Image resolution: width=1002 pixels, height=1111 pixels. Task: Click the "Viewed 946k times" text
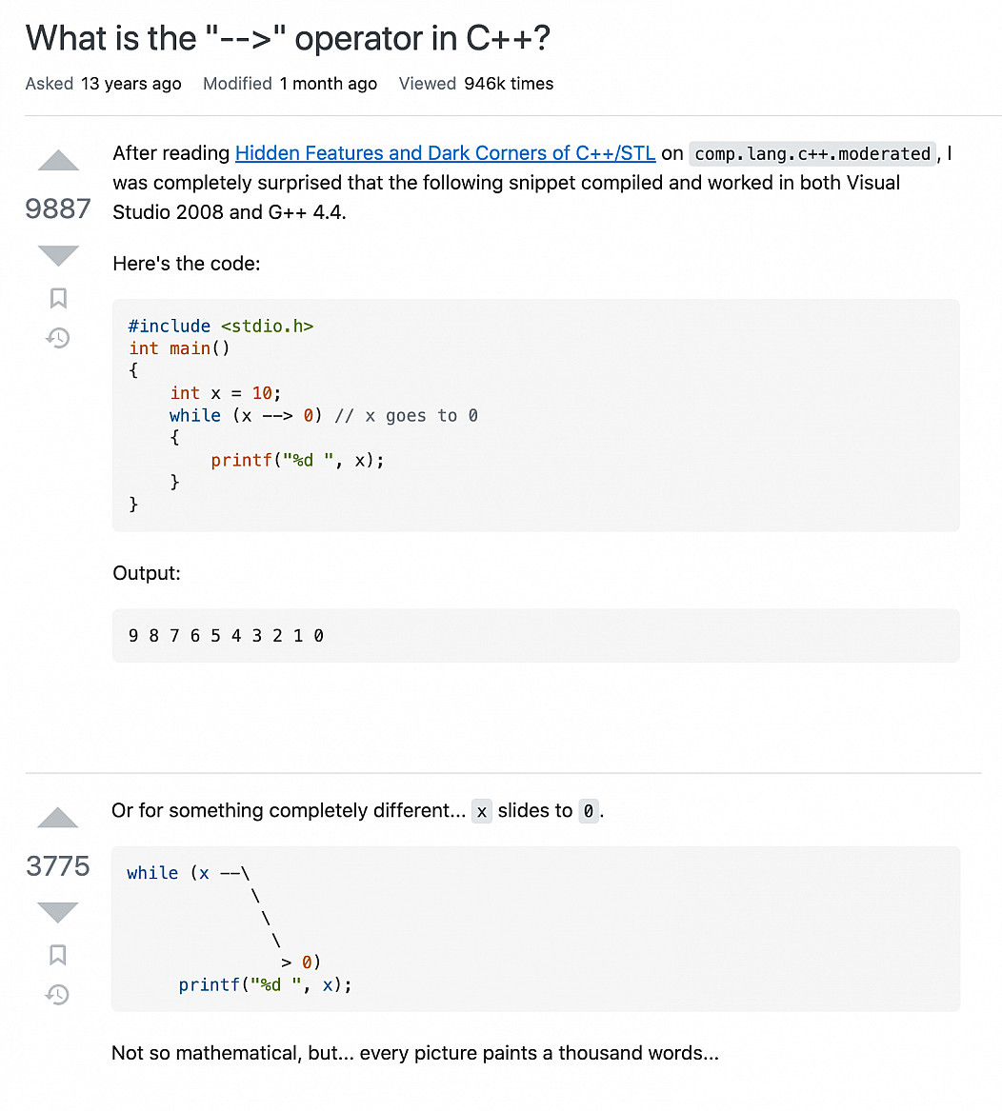click(x=475, y=84)
